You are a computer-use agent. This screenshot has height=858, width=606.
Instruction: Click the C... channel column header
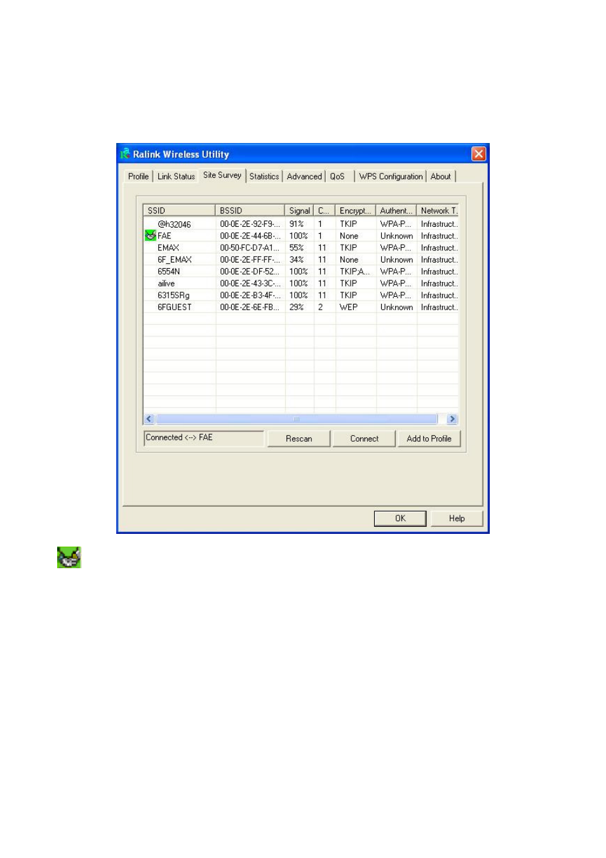(x=325, y=210)
